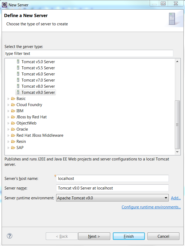Select Tomcat v5.5 Server text
This screenshot has width=185, height=246.
coord(38,68)
